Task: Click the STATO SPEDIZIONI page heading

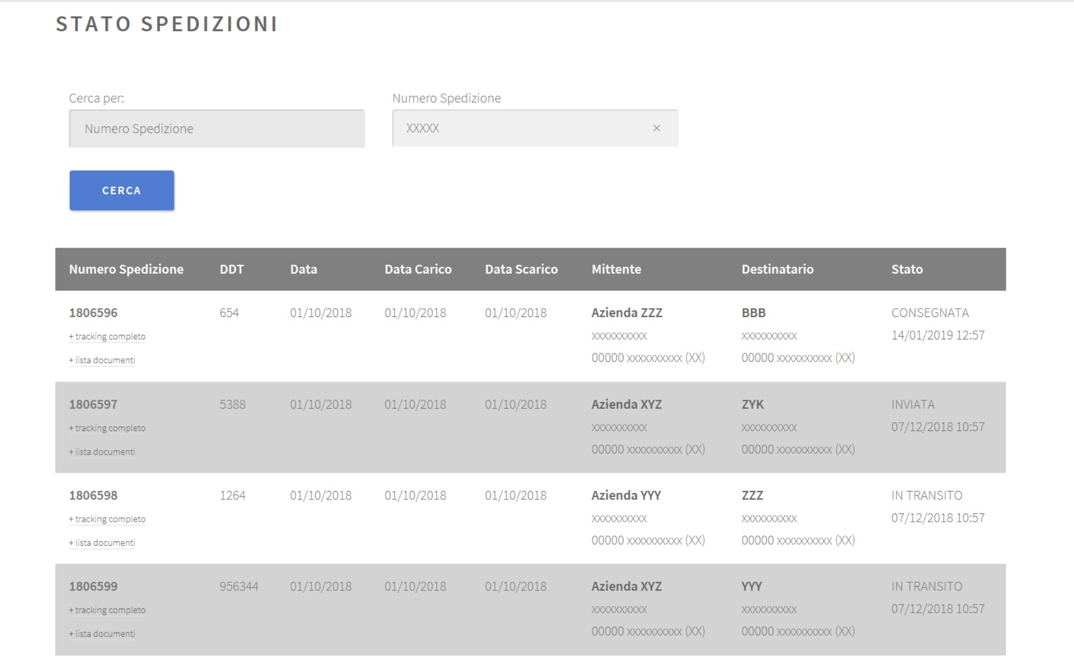Action: pyautogui.click(x=167, y=24)
